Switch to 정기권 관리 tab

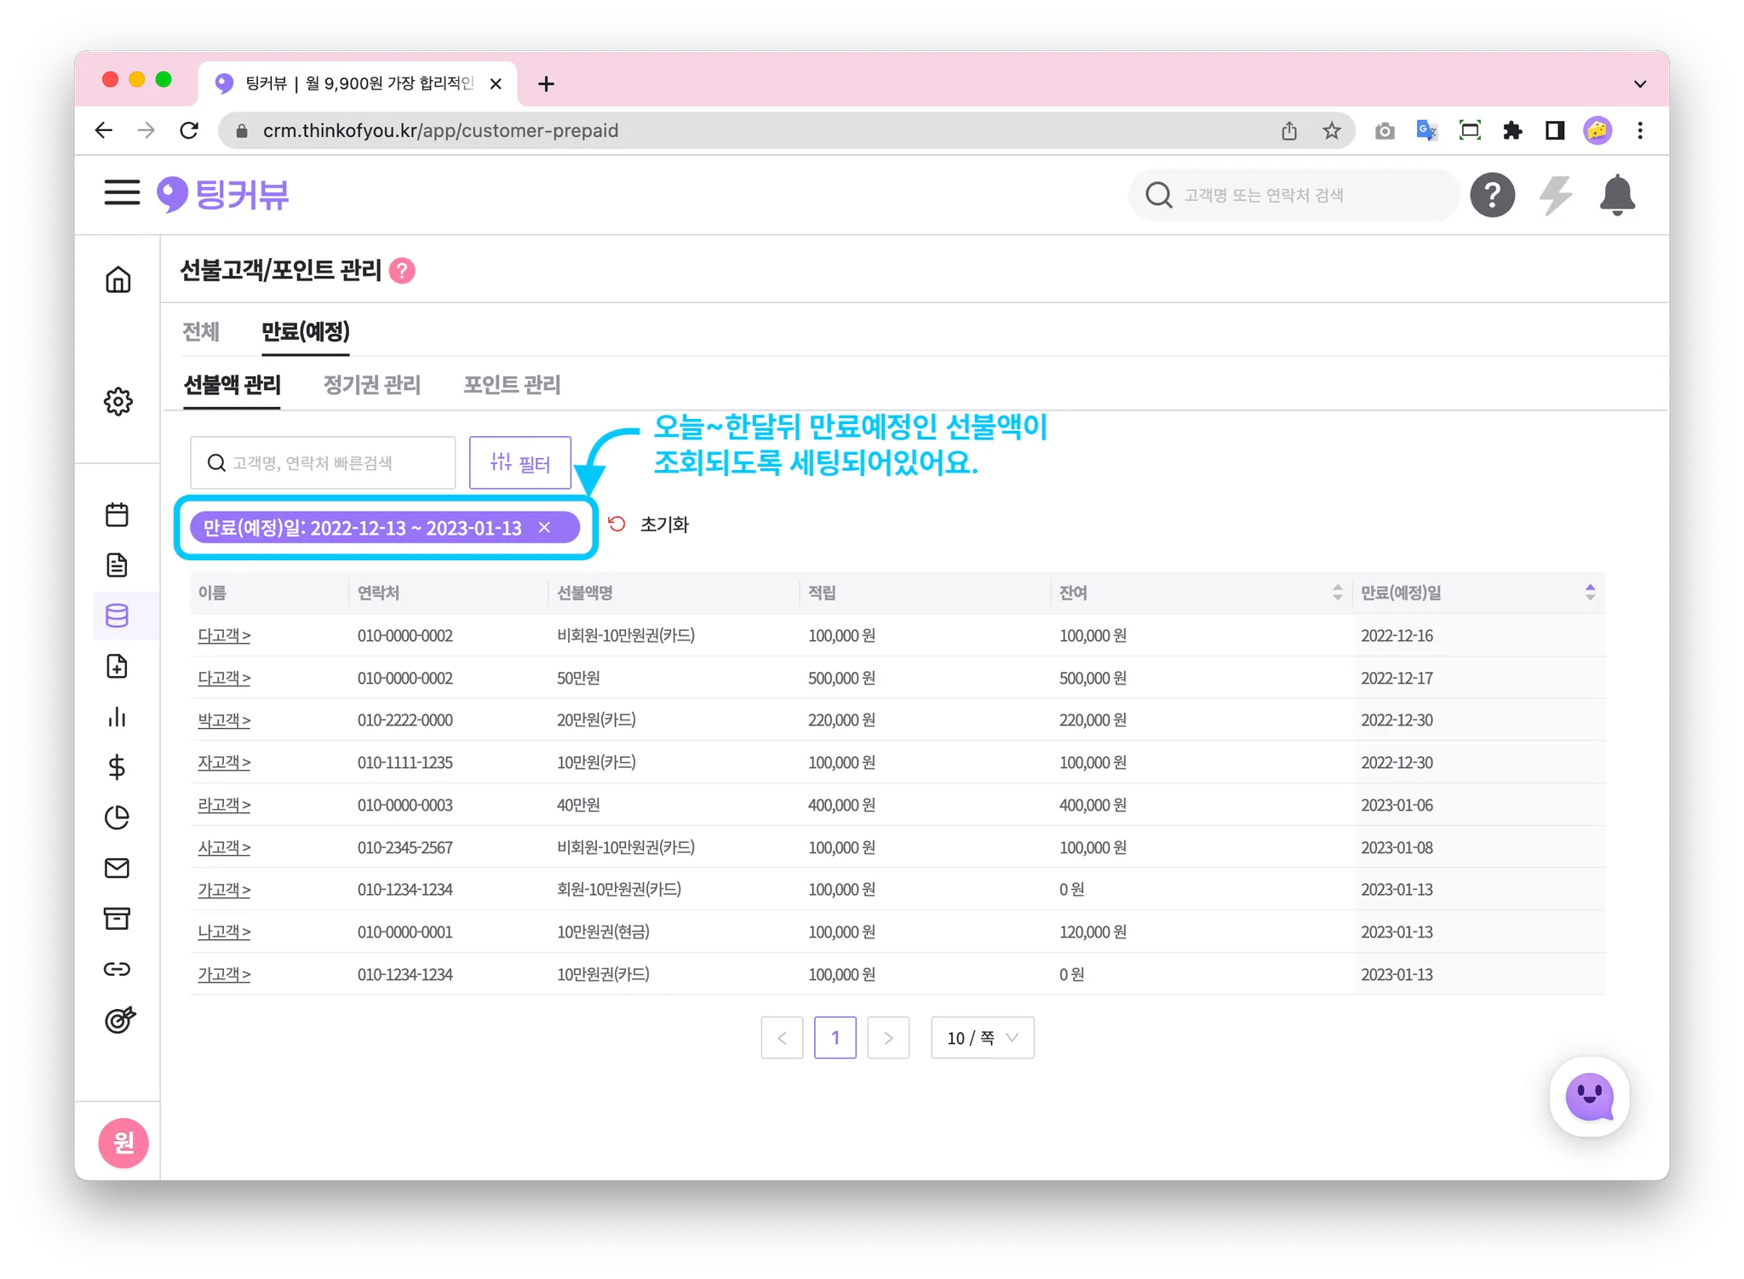[x=372, y=385]
